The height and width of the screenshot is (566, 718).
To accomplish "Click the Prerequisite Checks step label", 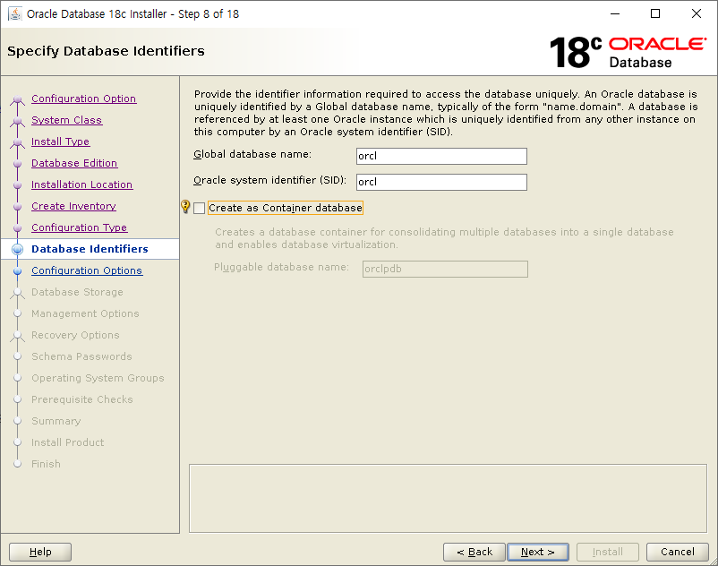I will pyautogui.click(x=82, y=399).
